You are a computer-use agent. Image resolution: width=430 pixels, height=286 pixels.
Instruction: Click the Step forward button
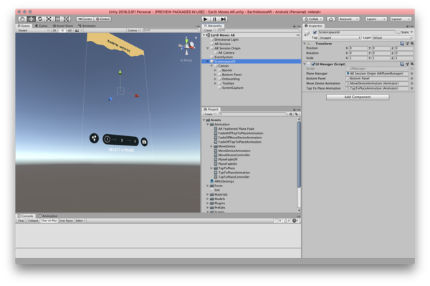coord(224,19)
